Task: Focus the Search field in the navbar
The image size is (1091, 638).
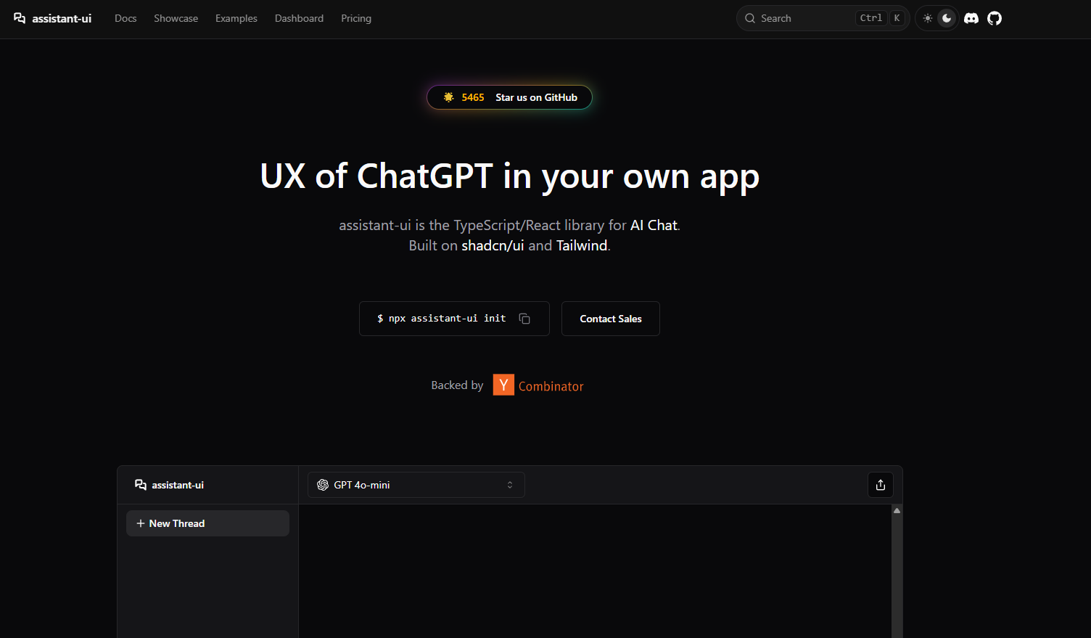Action: (x=823, y=18)
